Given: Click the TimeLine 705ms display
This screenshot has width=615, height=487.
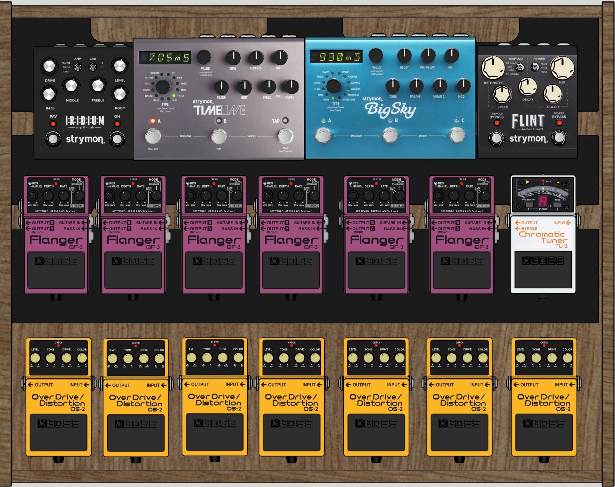Looking at the screenshot, I should coord(165,58).
